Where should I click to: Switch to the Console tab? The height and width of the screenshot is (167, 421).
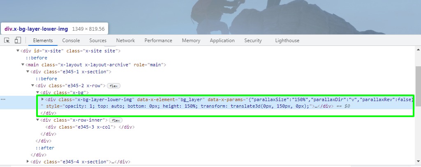coord(71,41)
